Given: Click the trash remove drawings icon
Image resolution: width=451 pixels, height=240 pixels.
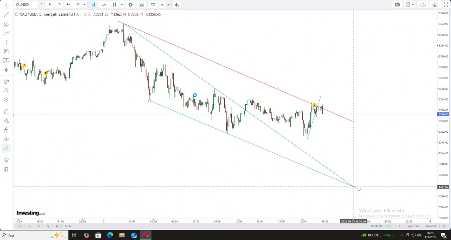Looking at the screenshot, I should (x=6, y=169).
